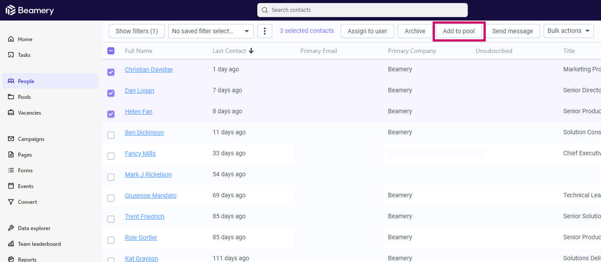Click 'Technical Lea' title in Giuseppe row

(x=582, y=195)
